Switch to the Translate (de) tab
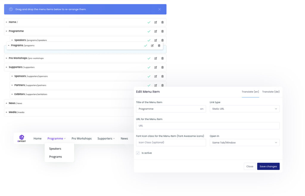 (x=270, y=92)
